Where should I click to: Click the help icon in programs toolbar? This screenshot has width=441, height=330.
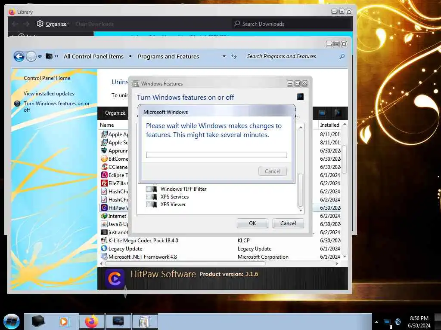pyautogui.click(x=338, y=113)
